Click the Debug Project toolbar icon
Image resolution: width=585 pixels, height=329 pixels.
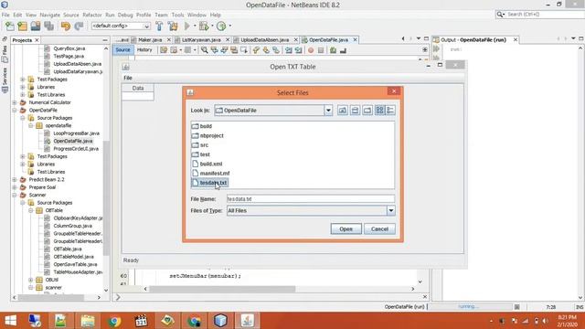pyautogui.click(x=204, y=27)
